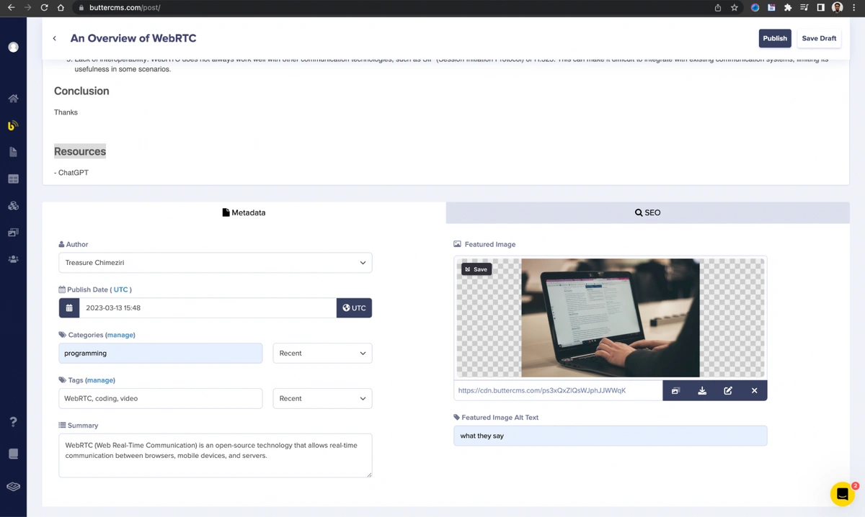Open the Categories manage link
This screenshot has width=865, height=517.
tap(120, 335)
